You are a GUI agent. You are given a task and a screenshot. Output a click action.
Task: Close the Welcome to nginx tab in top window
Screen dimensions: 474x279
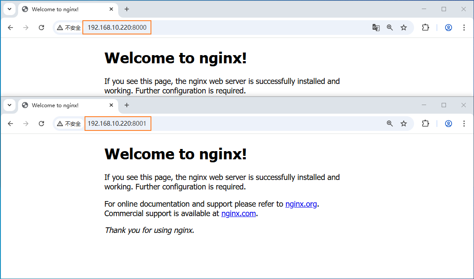(x=111, y=9)
